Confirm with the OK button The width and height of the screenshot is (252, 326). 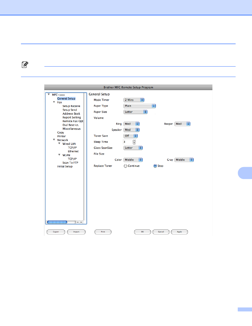142,232
